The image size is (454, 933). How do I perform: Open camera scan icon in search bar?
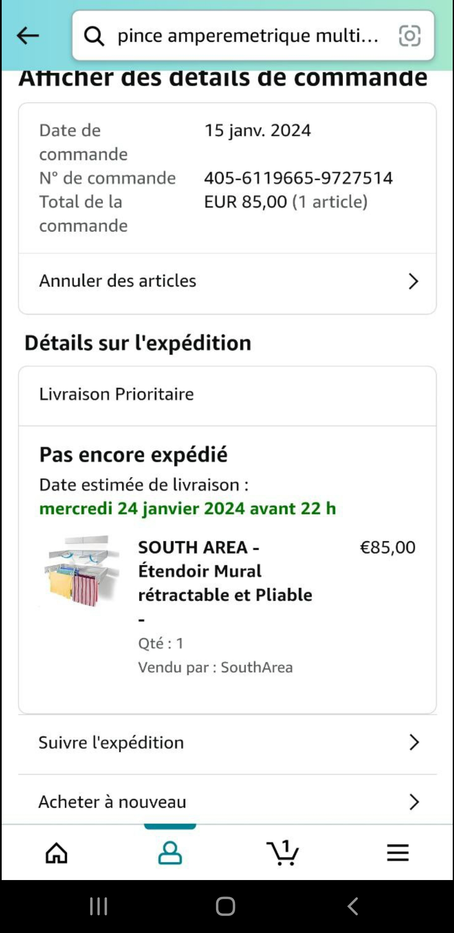(x=409, y=36)
